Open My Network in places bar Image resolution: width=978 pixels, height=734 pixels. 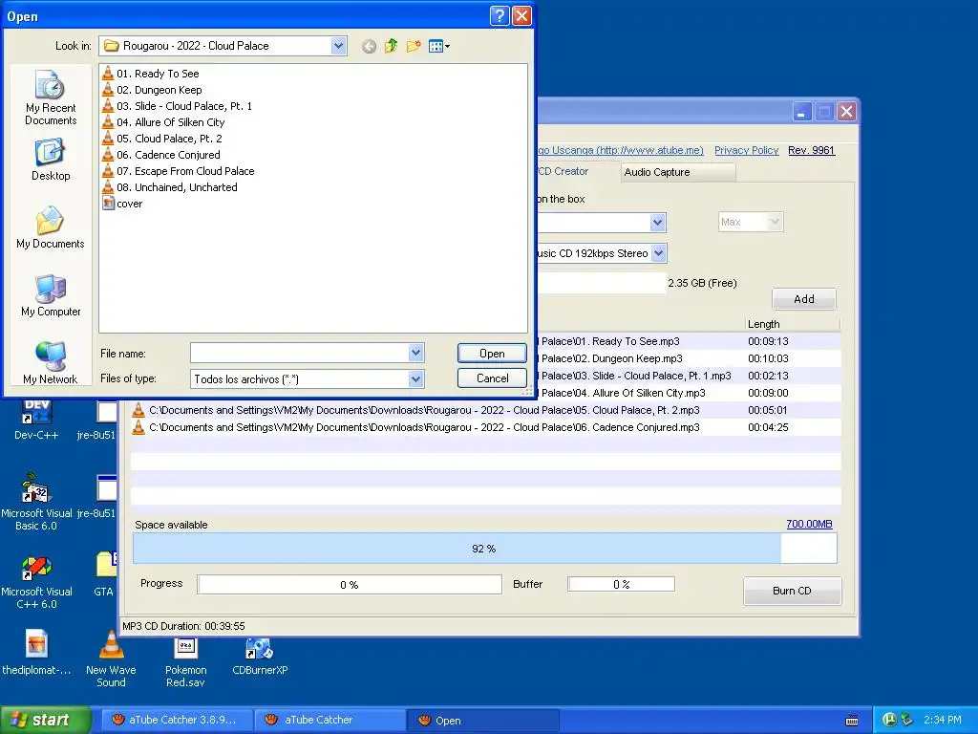pos(51,363)
